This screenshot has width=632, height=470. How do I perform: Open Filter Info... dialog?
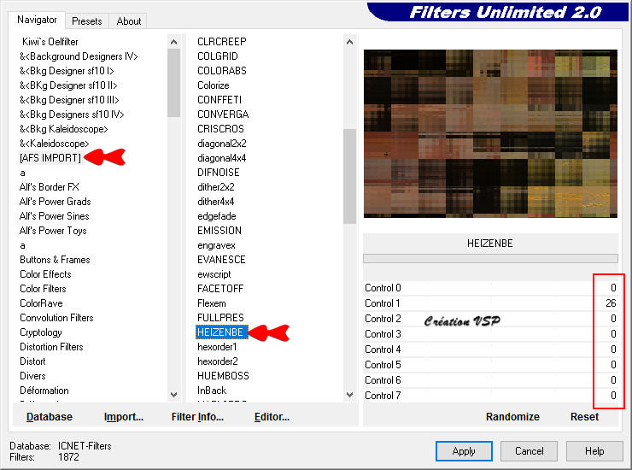[197, 417]
